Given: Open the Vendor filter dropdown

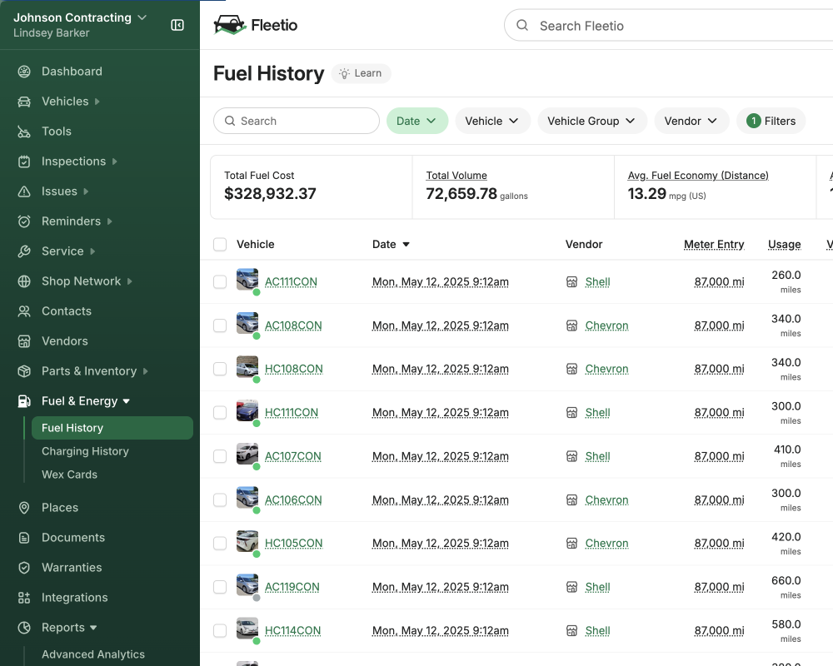Looking at the screenshot, I should tap(691, 121).
